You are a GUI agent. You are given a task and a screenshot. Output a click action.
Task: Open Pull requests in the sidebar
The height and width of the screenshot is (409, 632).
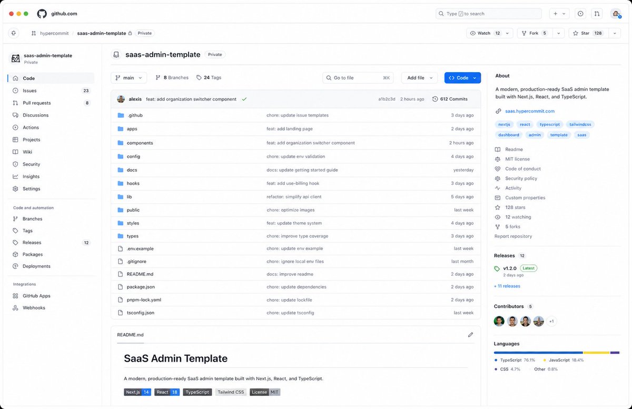pyautogui.click(x=51, y=103)
